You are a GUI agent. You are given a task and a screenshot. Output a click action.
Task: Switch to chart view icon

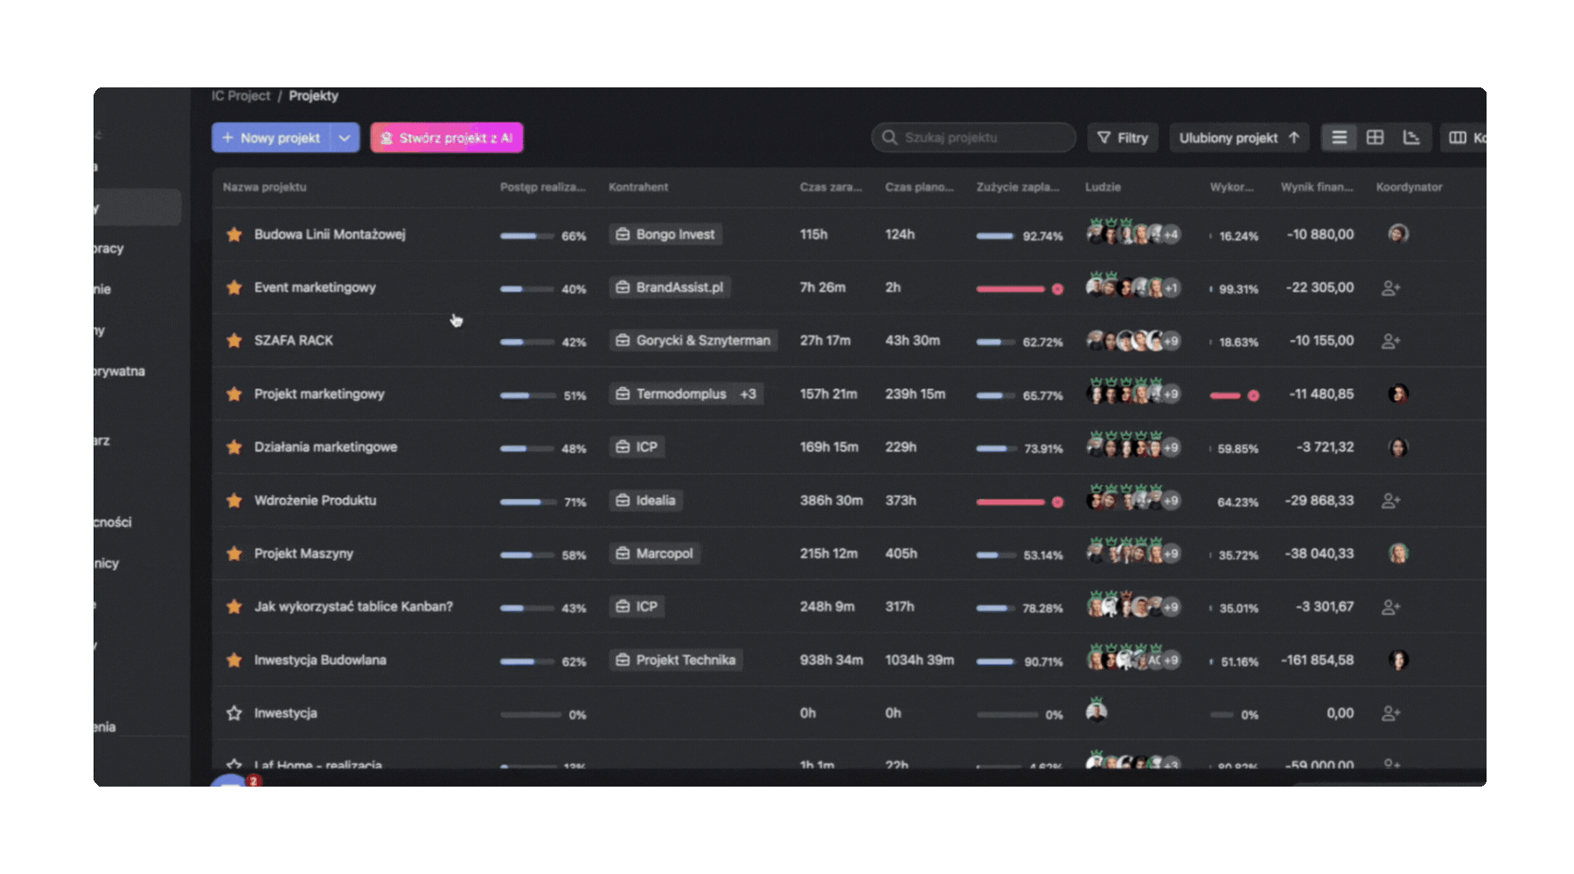1411,138
